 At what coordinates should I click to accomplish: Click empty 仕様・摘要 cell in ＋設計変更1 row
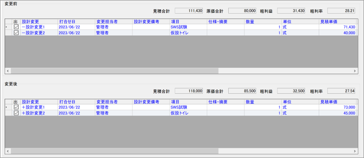pyautogui.click(x=226, y=108)
